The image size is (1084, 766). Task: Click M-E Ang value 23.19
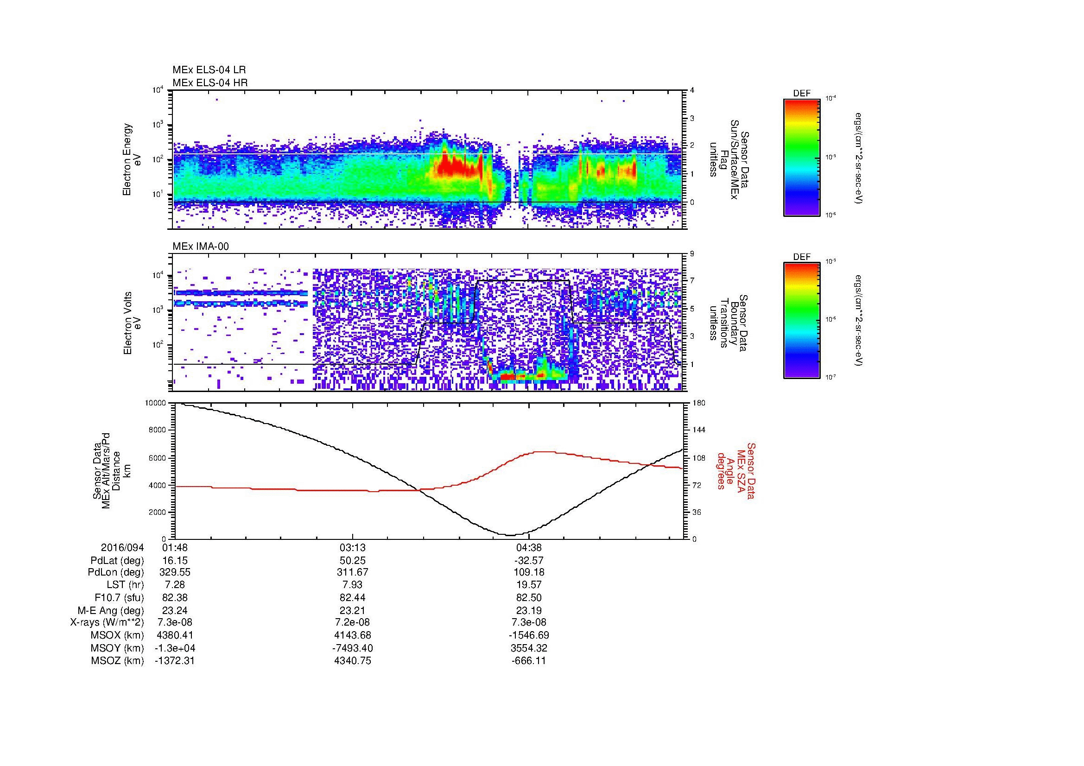point(529,610)
